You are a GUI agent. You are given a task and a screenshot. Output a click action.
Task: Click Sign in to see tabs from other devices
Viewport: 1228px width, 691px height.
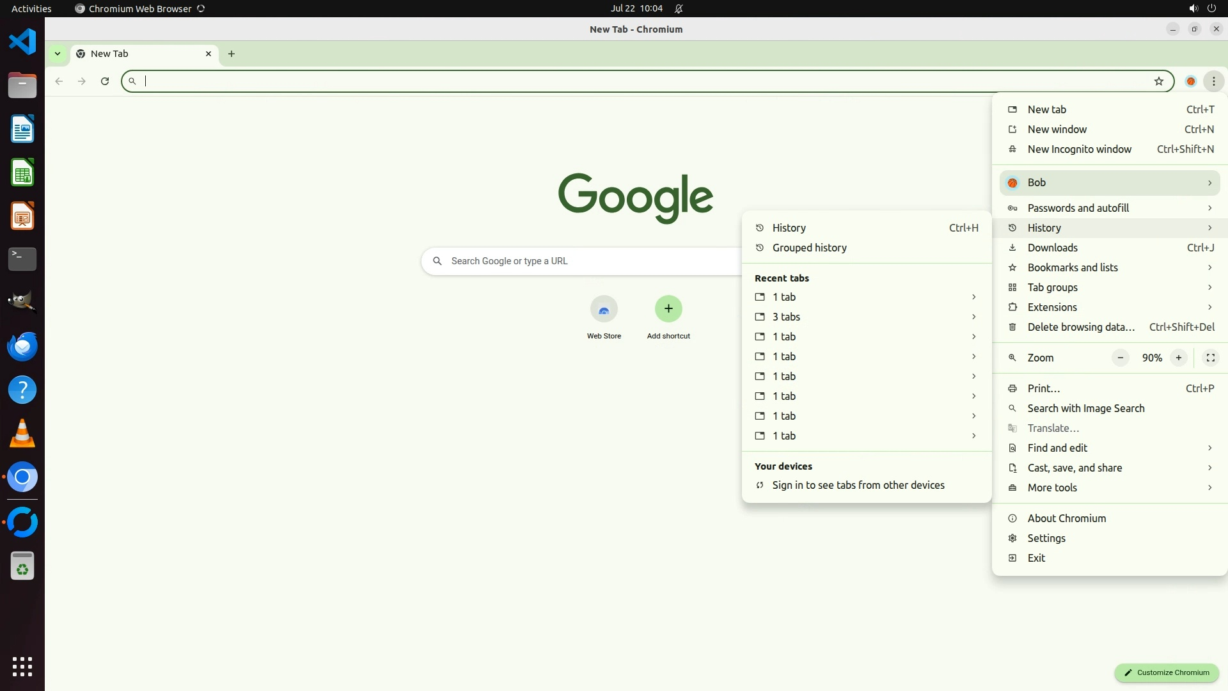[858, 485]
